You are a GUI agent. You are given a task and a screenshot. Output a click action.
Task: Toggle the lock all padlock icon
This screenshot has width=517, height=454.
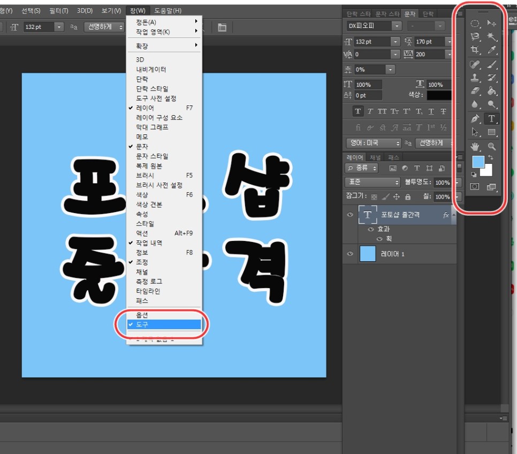point(408,197)
